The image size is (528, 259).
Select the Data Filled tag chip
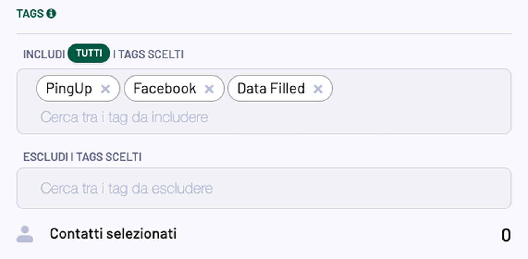click(x=280, y=89)
